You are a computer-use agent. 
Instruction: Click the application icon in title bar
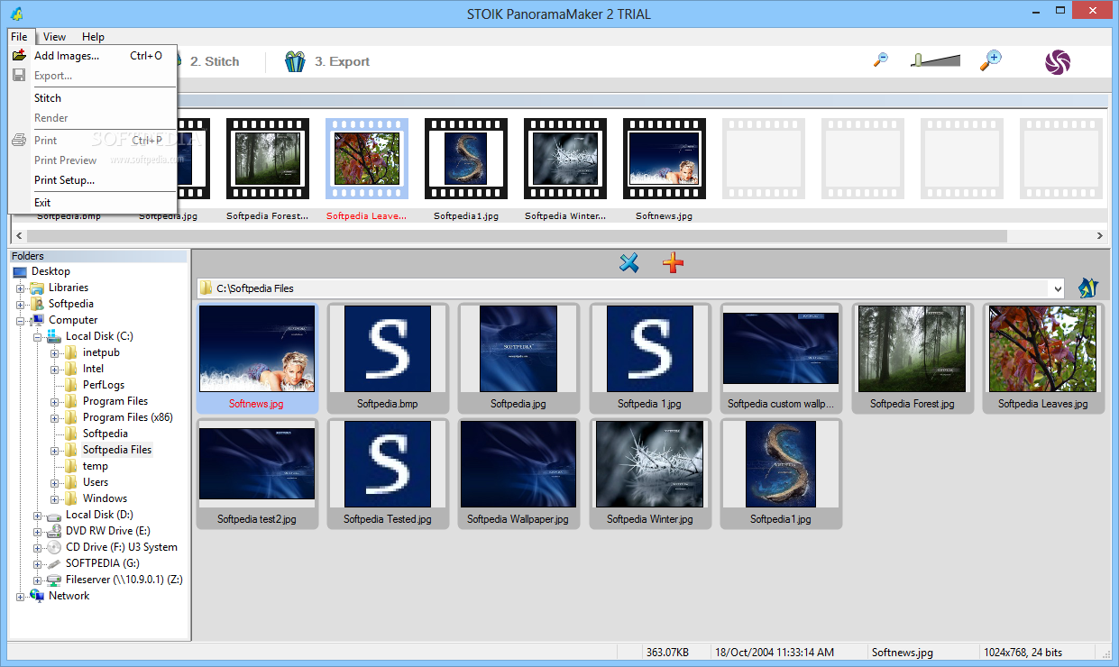[x=17, y=14]
